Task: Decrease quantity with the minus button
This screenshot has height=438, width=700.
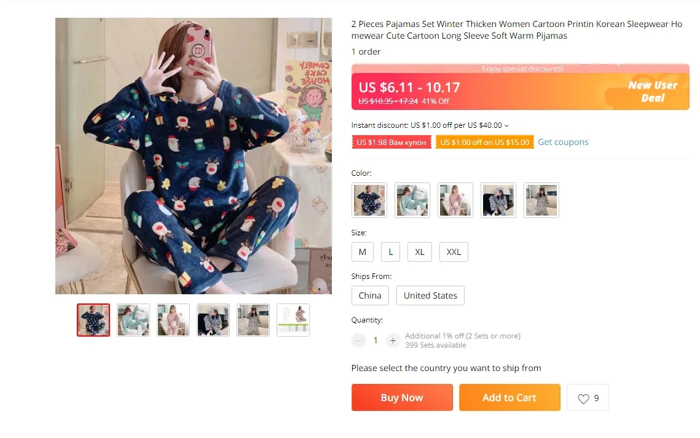Action: point(358,341)
